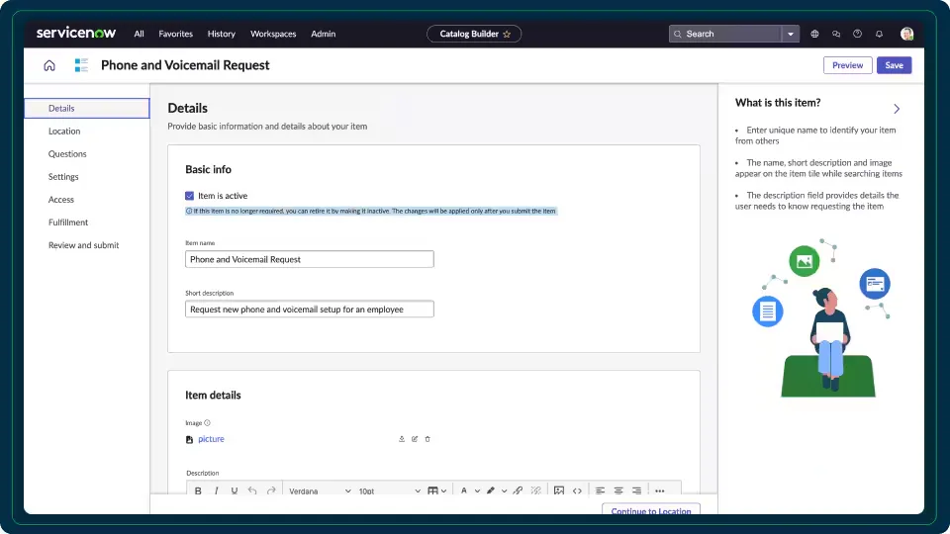The image size is (950, 534).
Task: Click the highlight color marker icon
Action: (491, 490)
